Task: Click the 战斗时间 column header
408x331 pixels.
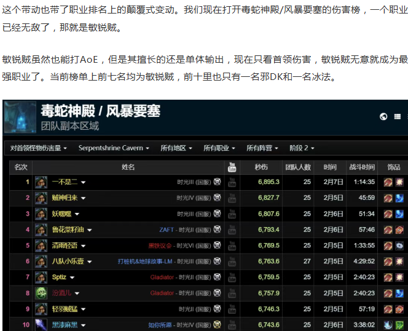Action: coord(362,167)
